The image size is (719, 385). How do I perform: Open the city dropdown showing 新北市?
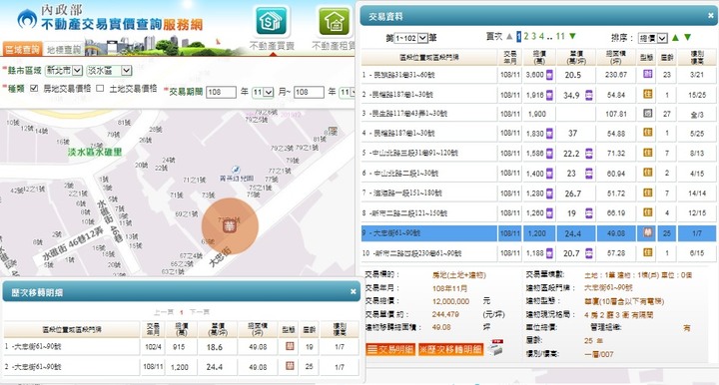(x=64, y=71)
